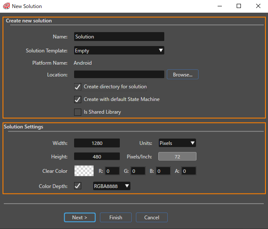Enable the Is Shared Library checkbox
268x229 pixels.
coord(77,112)
